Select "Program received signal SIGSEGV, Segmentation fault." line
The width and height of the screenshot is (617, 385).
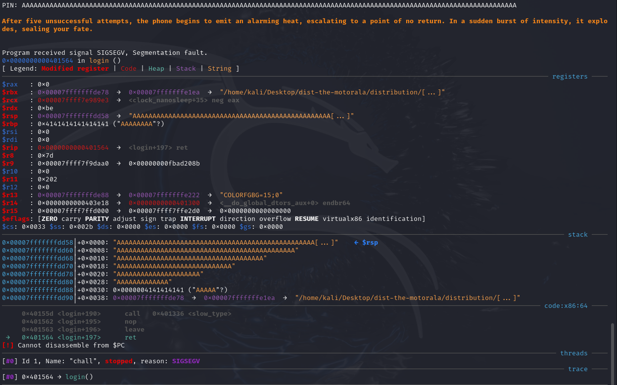(x=105, y=53)
